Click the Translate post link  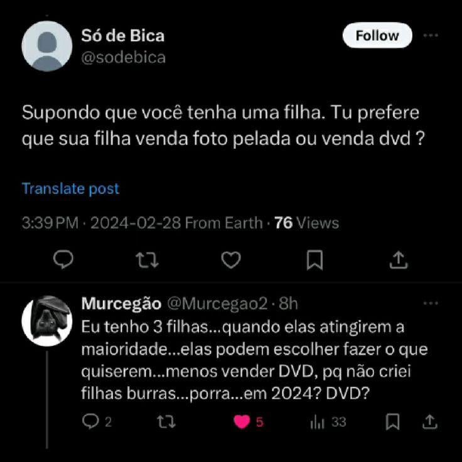tap(70, 188)
